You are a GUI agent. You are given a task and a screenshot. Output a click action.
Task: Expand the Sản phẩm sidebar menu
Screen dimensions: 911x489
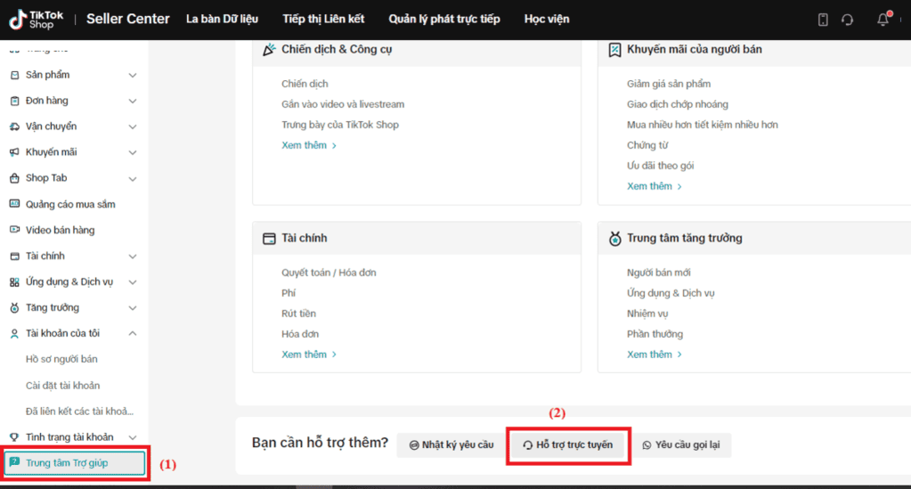coord(133,75)
